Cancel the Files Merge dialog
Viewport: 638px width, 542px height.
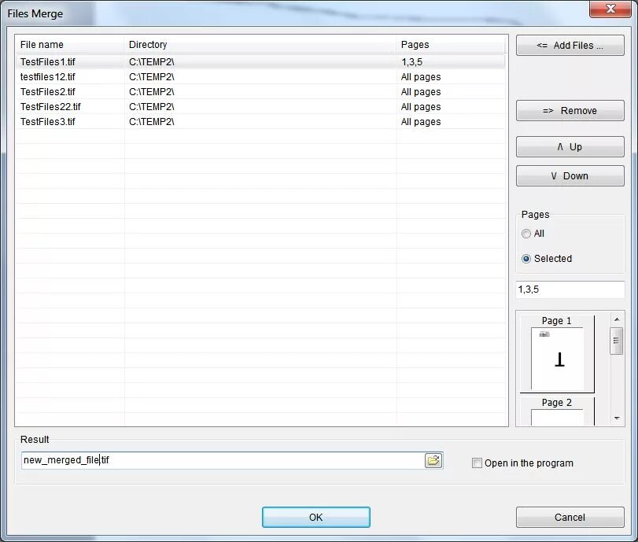570,517
